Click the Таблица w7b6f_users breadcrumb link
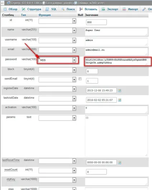152x190 pixels. pos(91,3)
